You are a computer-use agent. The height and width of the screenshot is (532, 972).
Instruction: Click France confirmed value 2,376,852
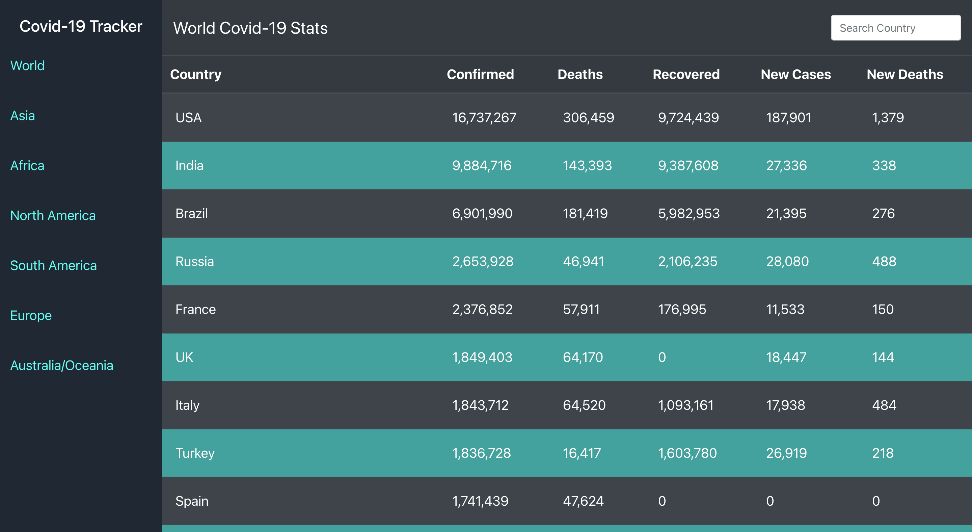point(482,310)
